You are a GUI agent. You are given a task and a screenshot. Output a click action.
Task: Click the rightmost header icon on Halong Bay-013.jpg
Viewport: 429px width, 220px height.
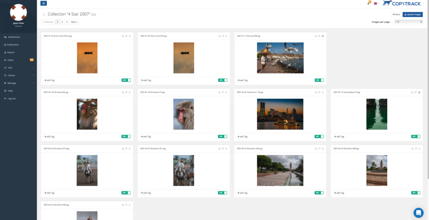pos(419,92)
